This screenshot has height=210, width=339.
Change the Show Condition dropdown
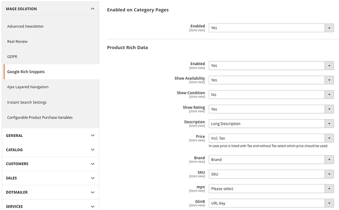[x=271, y=95]
